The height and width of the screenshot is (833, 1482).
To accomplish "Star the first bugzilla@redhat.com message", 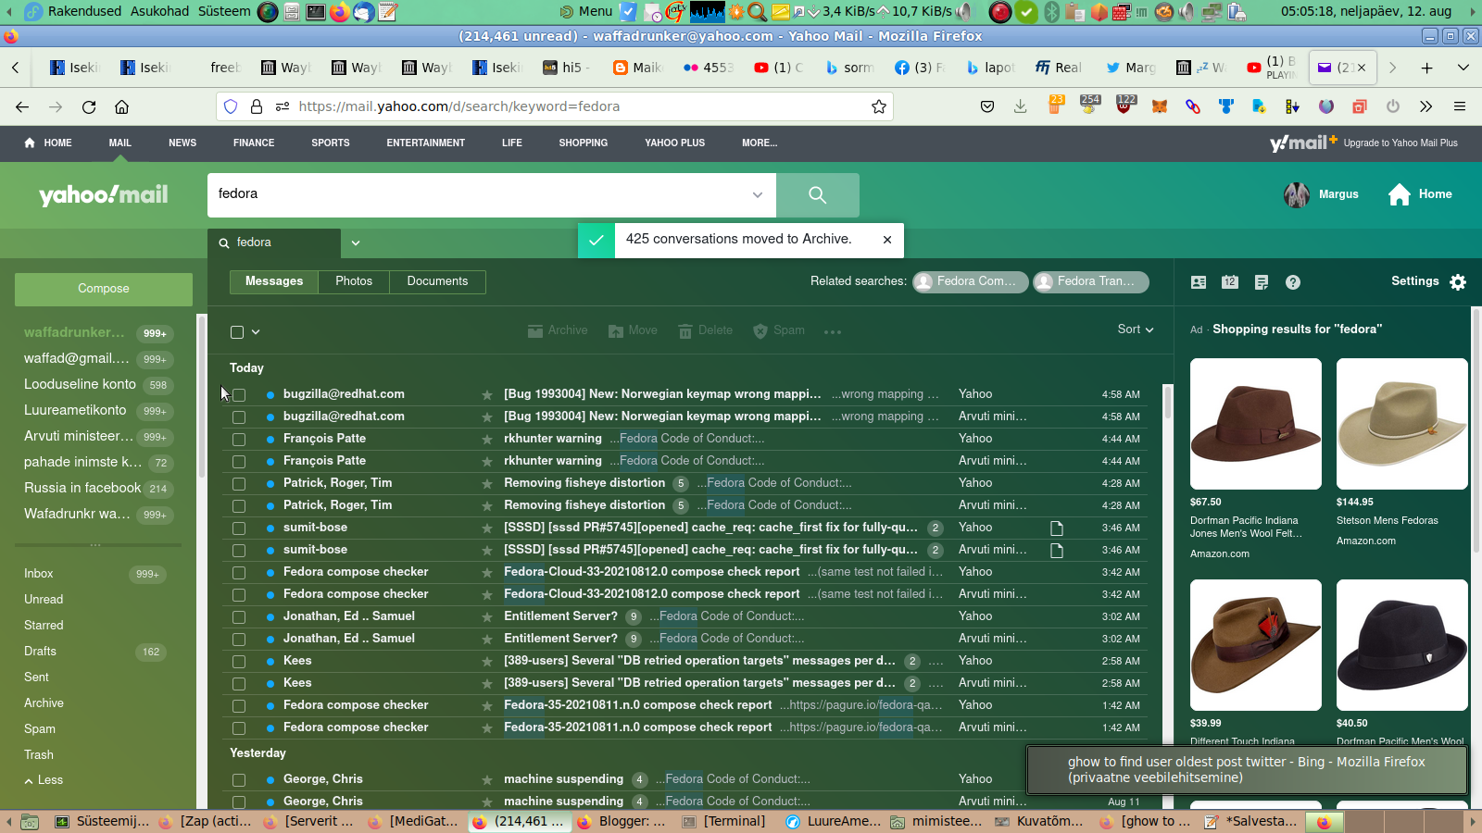I will (x=487, y=394).
